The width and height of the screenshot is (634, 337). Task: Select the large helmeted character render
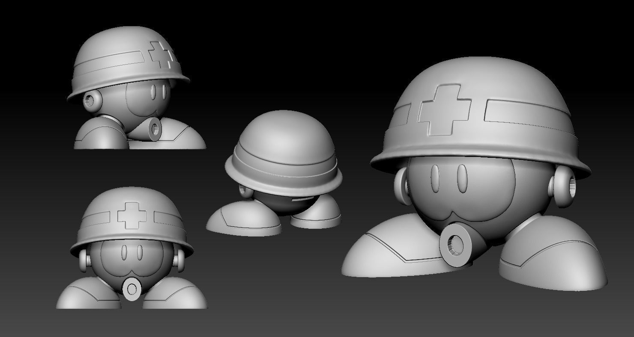tap(475, 173)
